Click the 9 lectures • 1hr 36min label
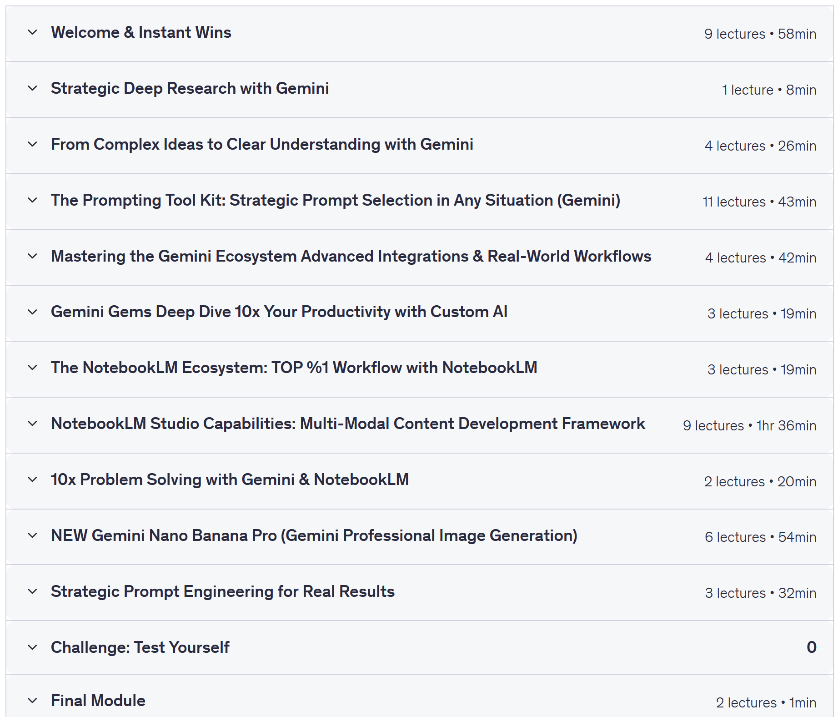838x717 pixels. coord(749,425)
